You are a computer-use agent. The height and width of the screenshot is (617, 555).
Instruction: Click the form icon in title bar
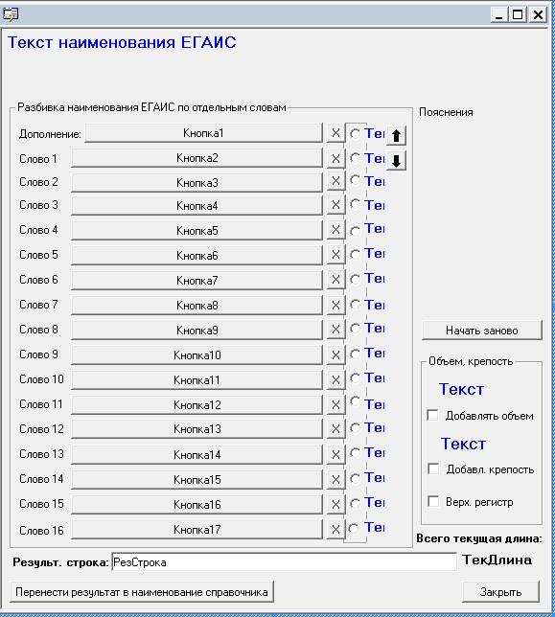click(11, 14)
